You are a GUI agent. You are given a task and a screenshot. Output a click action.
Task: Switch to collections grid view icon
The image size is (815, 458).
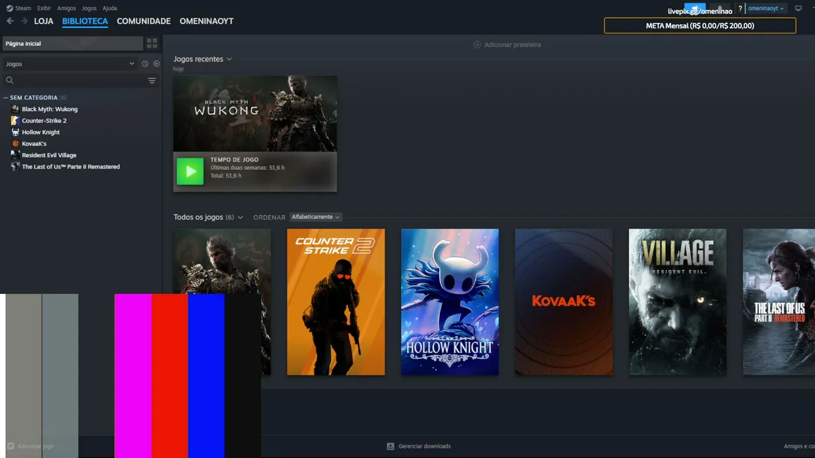[x=152, y=43]
